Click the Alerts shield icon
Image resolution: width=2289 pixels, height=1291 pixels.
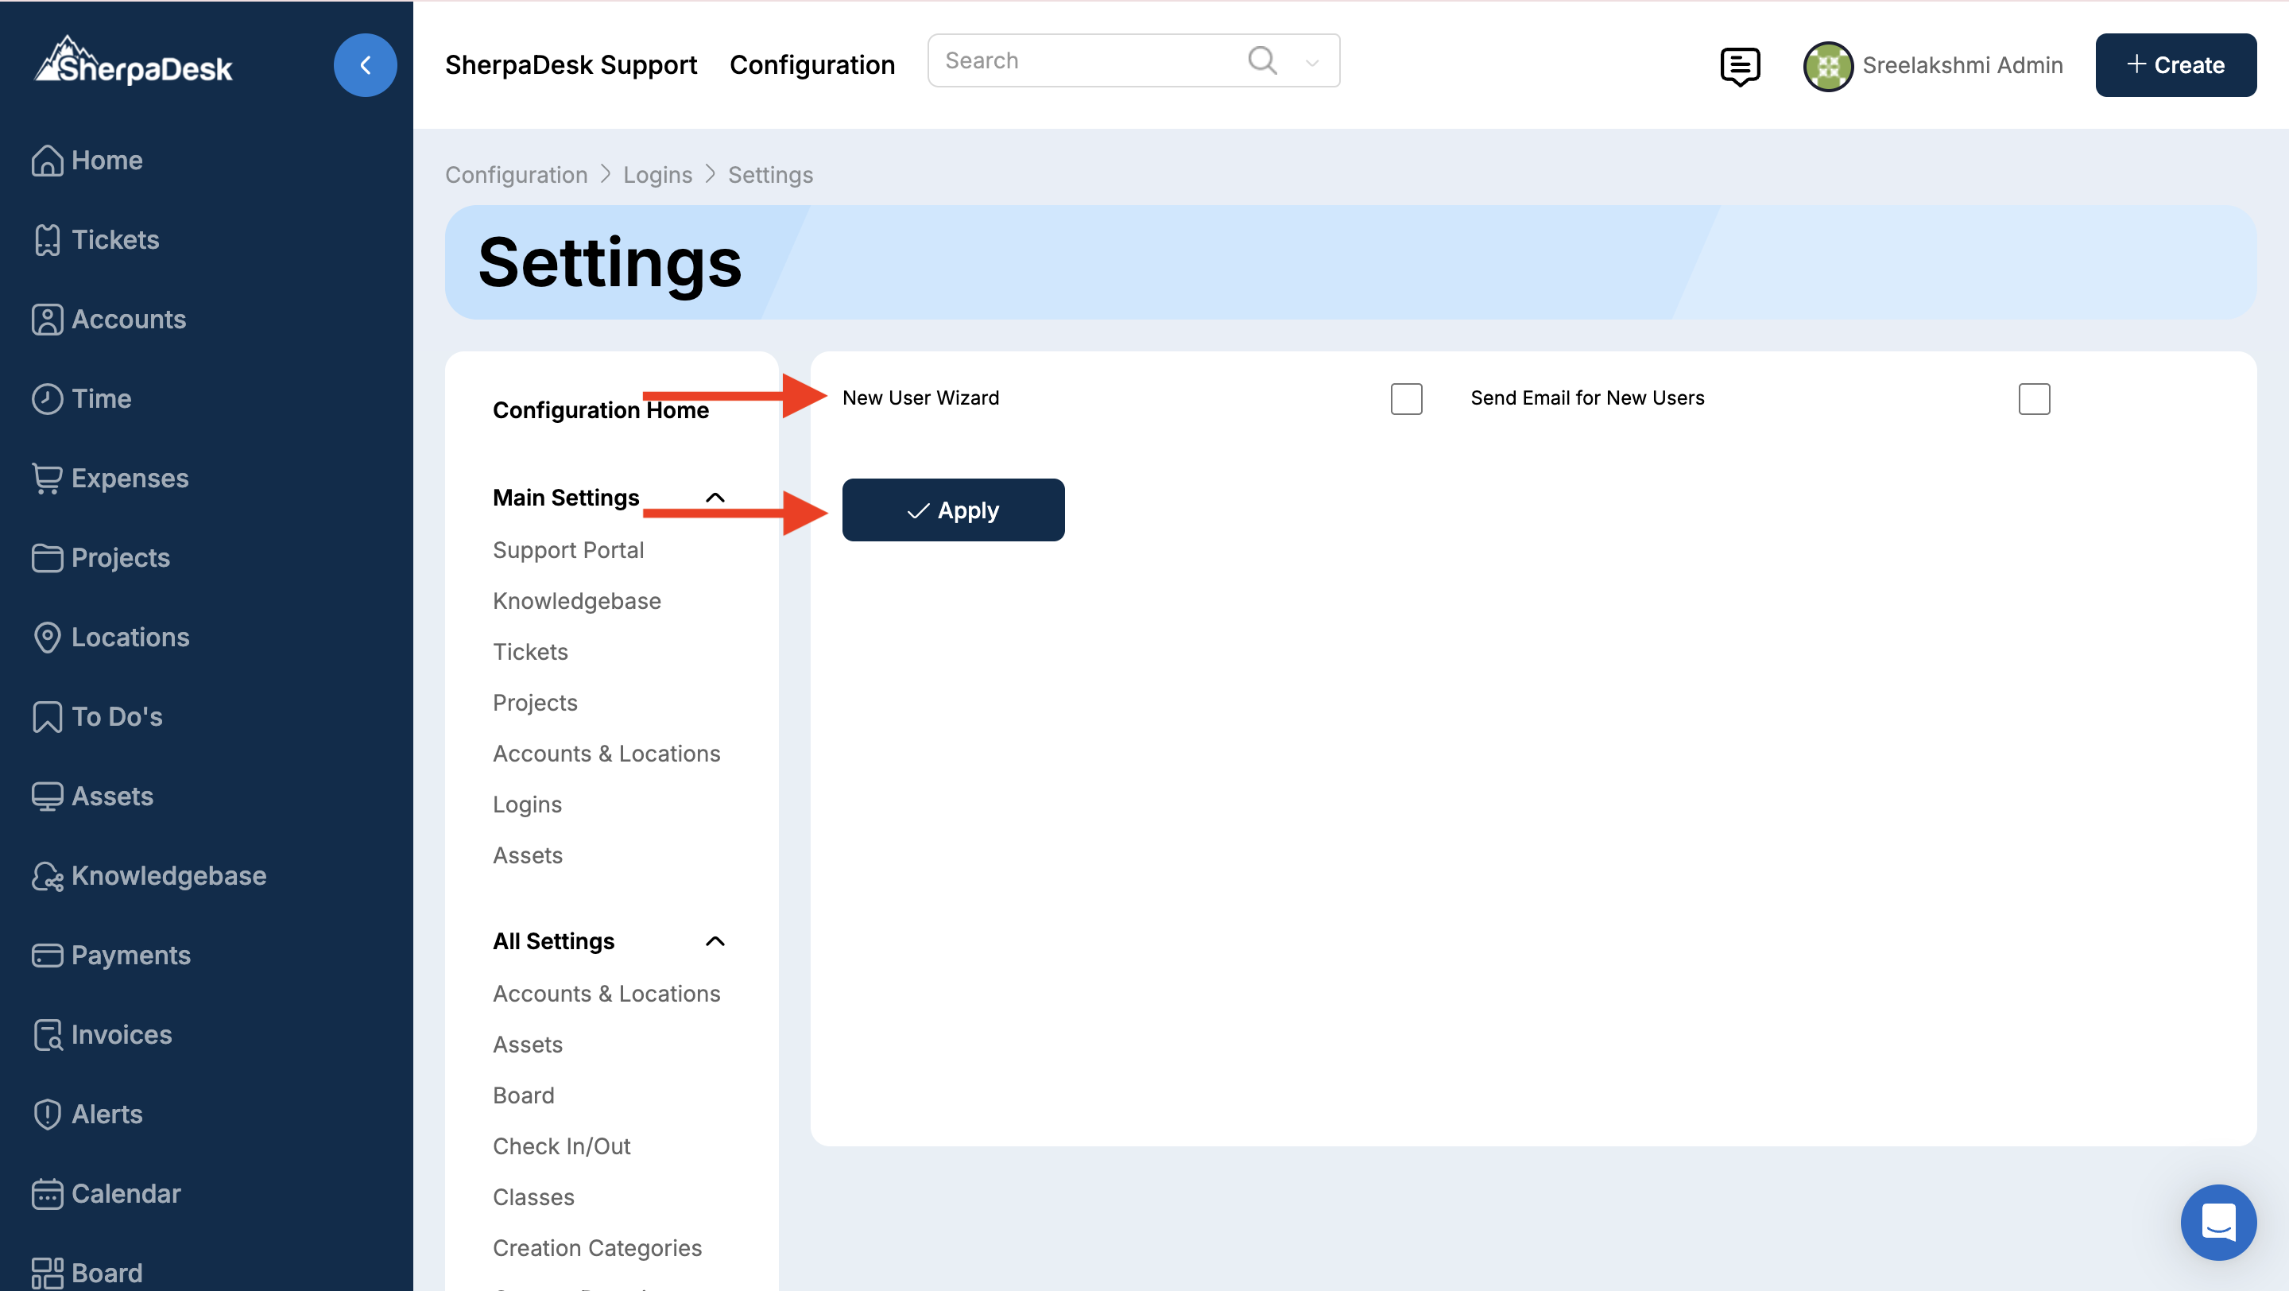47,1115
